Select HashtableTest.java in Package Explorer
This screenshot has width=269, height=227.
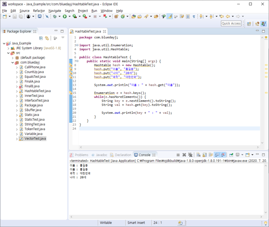[38, 91]
